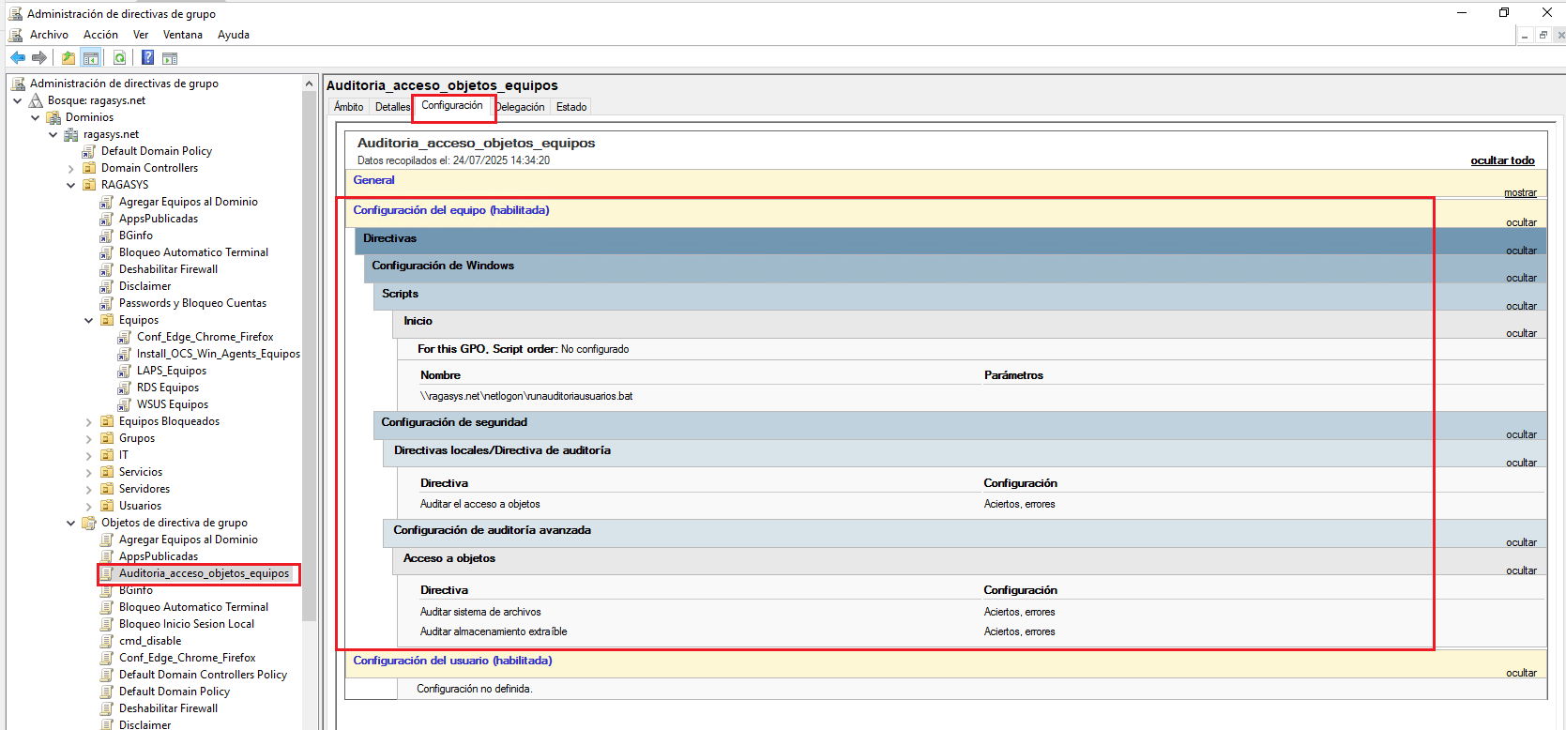Open the Ayuda menu
The width and height of the screenshot is (1566, 730).
pos(234,35)
